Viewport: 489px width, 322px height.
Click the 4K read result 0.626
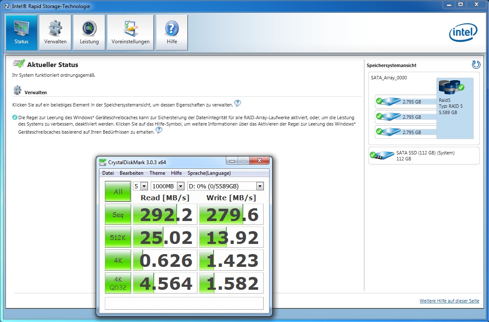click(165, 260)
